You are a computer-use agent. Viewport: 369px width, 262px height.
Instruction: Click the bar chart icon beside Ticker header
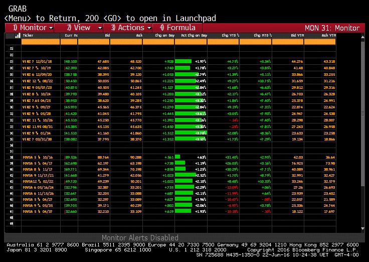(x=18, y=36)
